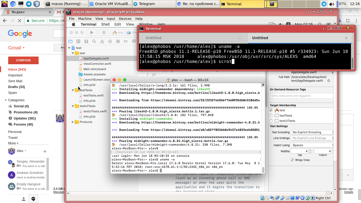This screenshot has width=361, height=203.
Task: Click Chrome page-load stop X button
Action: point(20,20)
